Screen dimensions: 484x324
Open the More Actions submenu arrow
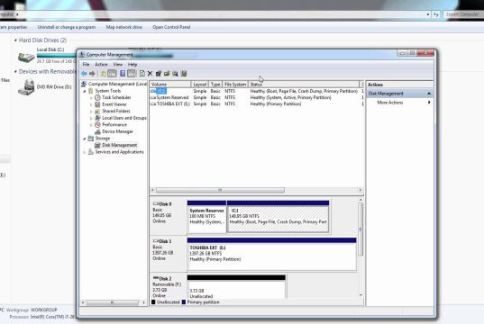pos(429,103)
